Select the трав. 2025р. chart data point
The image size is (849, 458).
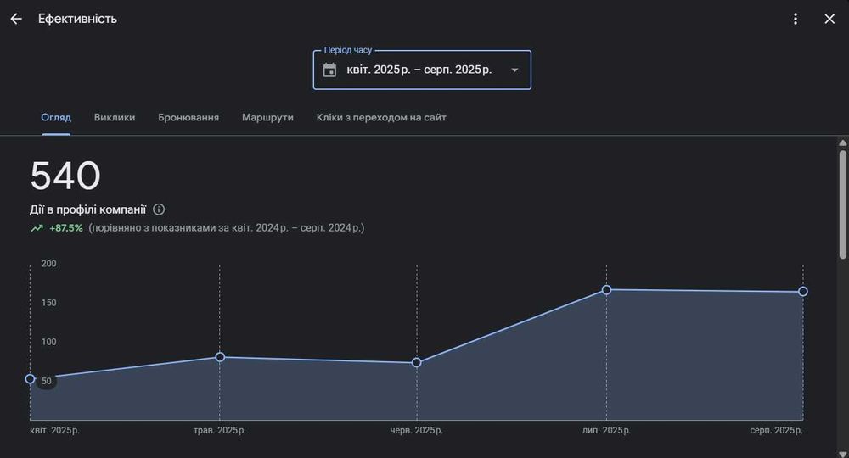click(220, 357)
